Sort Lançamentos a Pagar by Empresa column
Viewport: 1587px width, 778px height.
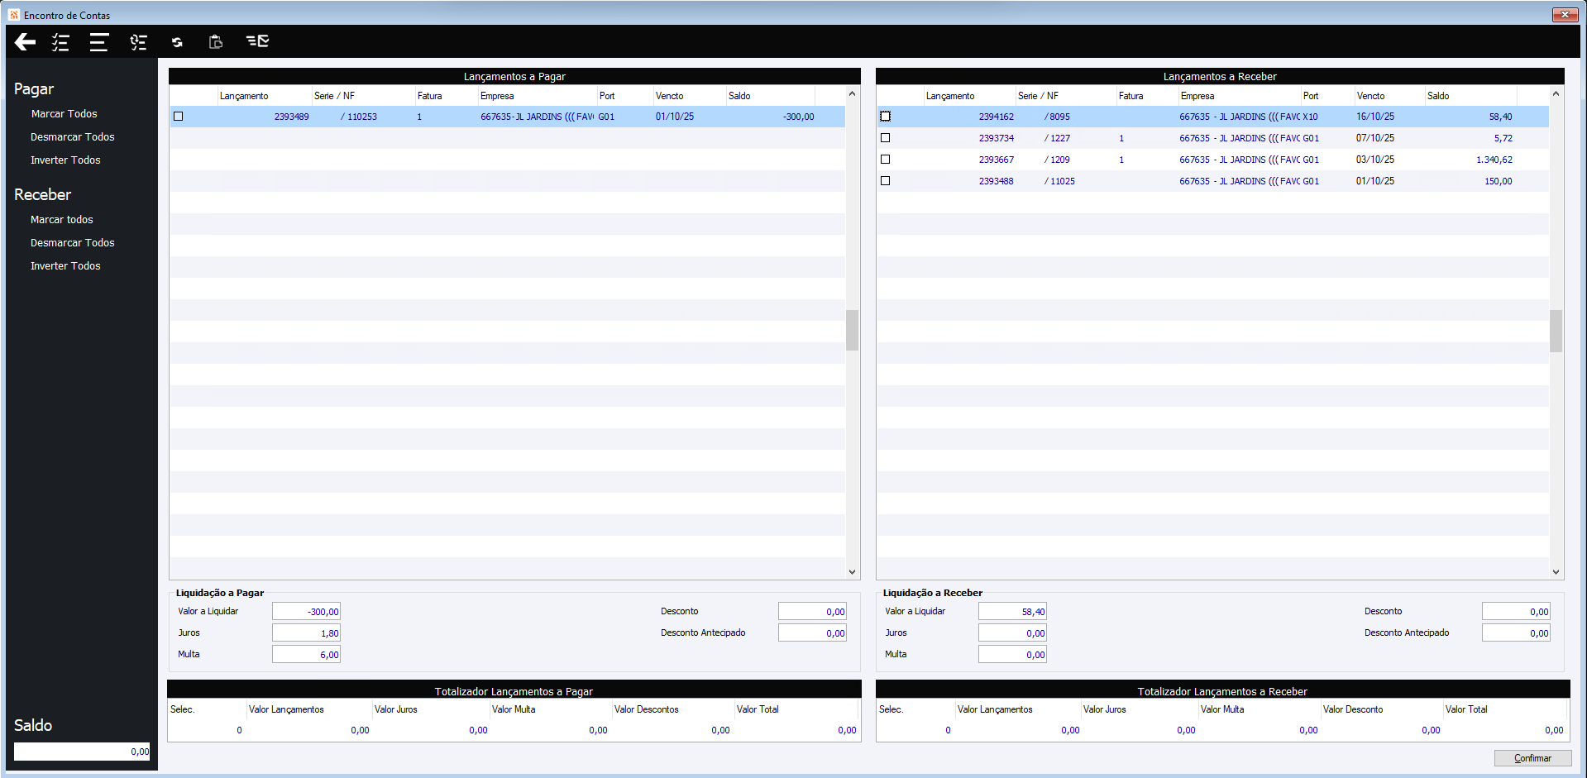click(x=538, y=96)
